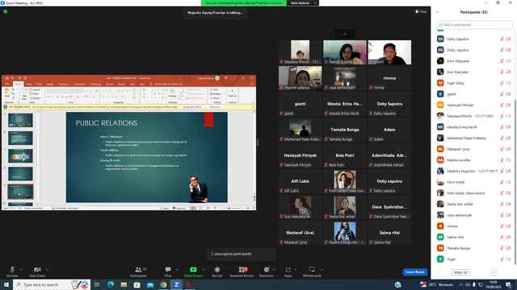Open Breakout Rooms icon
The image size is (517, 290).
pyautogui.click(x=242, y=270)
